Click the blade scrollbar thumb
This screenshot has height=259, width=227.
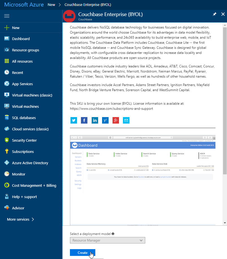click(225, 101)
